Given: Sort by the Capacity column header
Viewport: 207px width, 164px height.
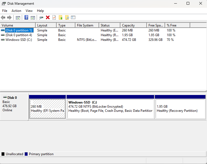Looking at the screenshot, I should tap(134, 25).
